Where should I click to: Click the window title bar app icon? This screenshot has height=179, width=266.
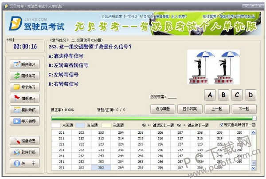point(7,6)
